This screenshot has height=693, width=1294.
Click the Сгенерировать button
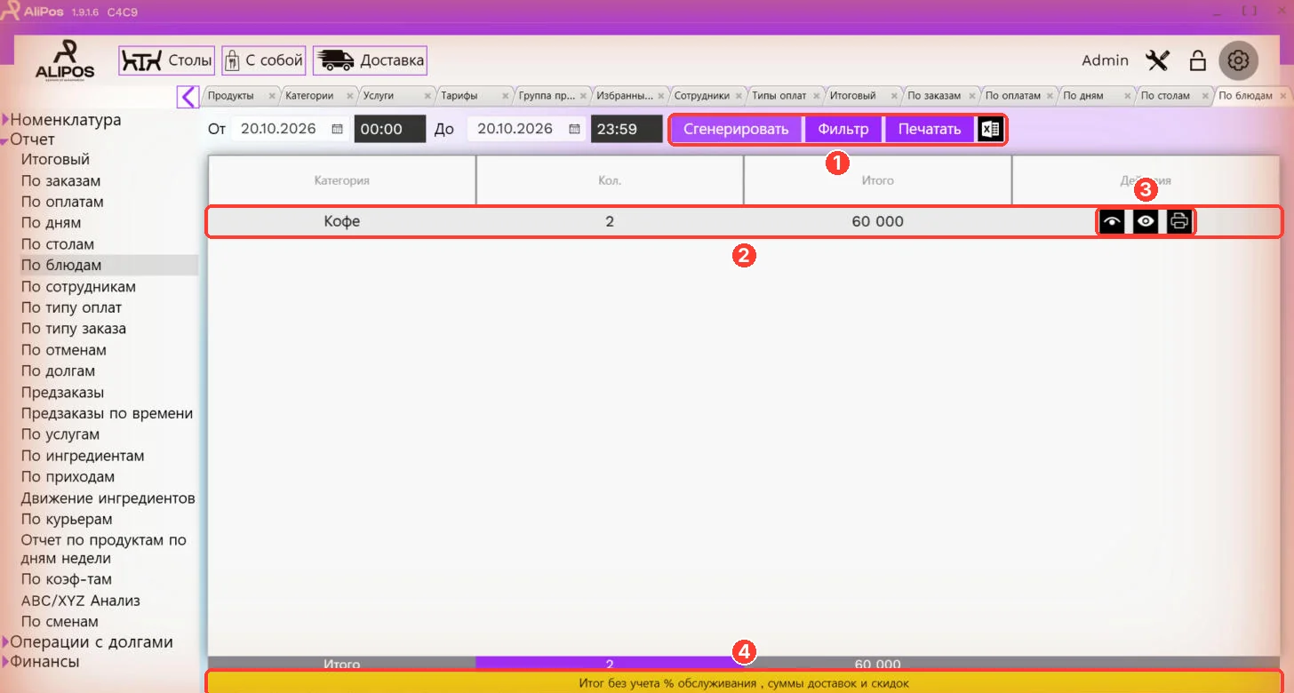[736, 130]
